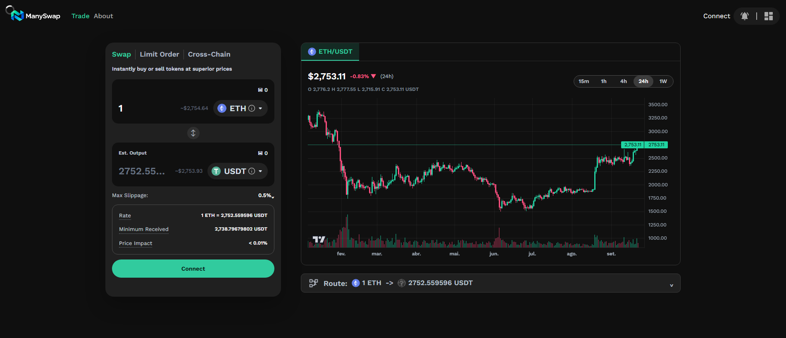
Task: Click the Rate label
Action: (x=125, y=216)
